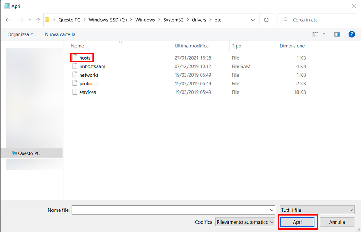Go forward using the right arrow
The image size is (361, 232).
[x=20, y=20]
